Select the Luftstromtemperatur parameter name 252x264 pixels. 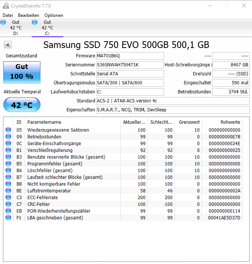tap(49, 191)
